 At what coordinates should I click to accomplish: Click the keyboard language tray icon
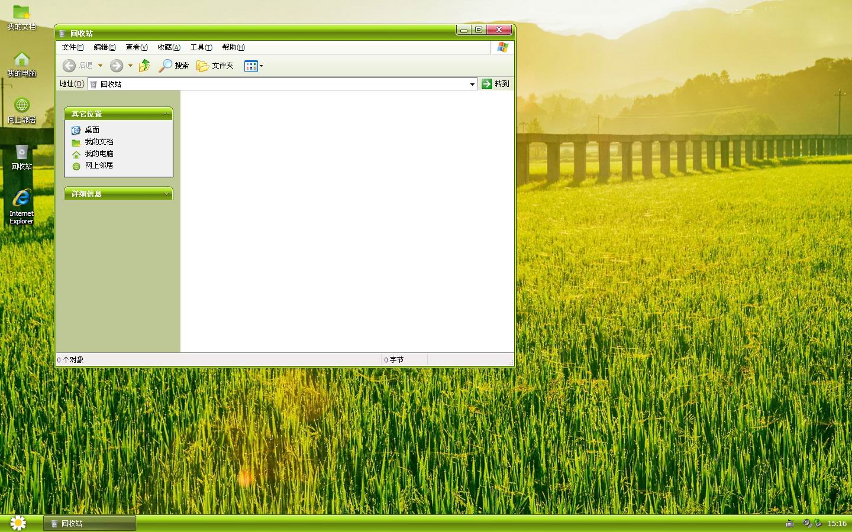pyautogui.click(x=790, y=524)
